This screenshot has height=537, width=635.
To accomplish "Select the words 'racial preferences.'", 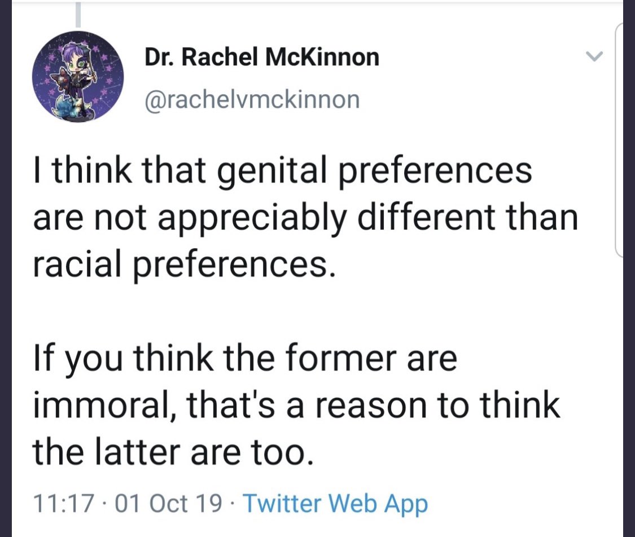I will coord(184,265).
